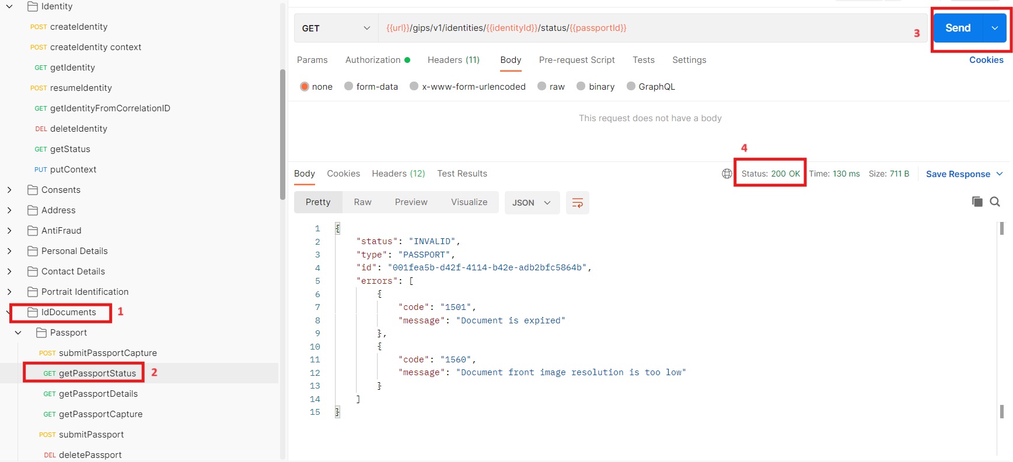Open the request Headers (11) tab
The width and height of the screenshot is (1013, 462).
[453, 60]
